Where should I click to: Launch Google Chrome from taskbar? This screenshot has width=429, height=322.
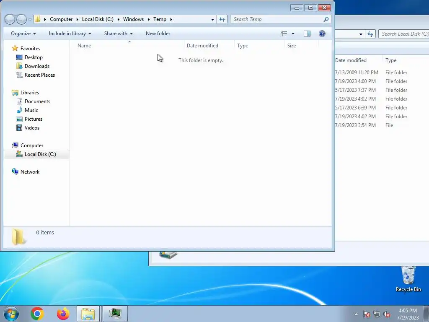(x=37, y=314)
